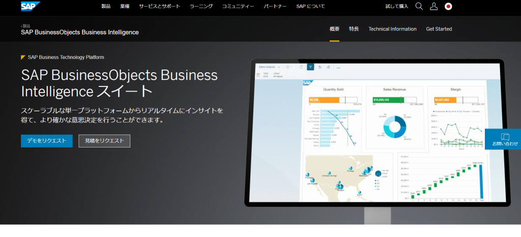Go back via the 製品 breadcrumb
Image resolution: width=521 pixels, height=237 pixels.
coord(25,25)
